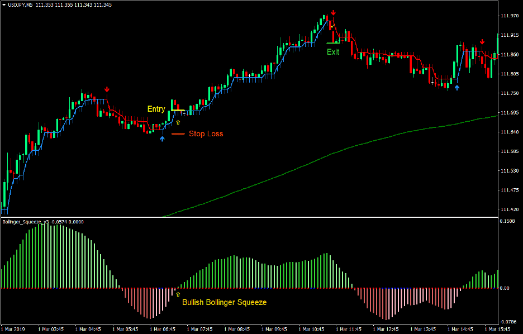Select the red sell arrow above Exit area
This screenshot has height=334, width=523.
333,12
